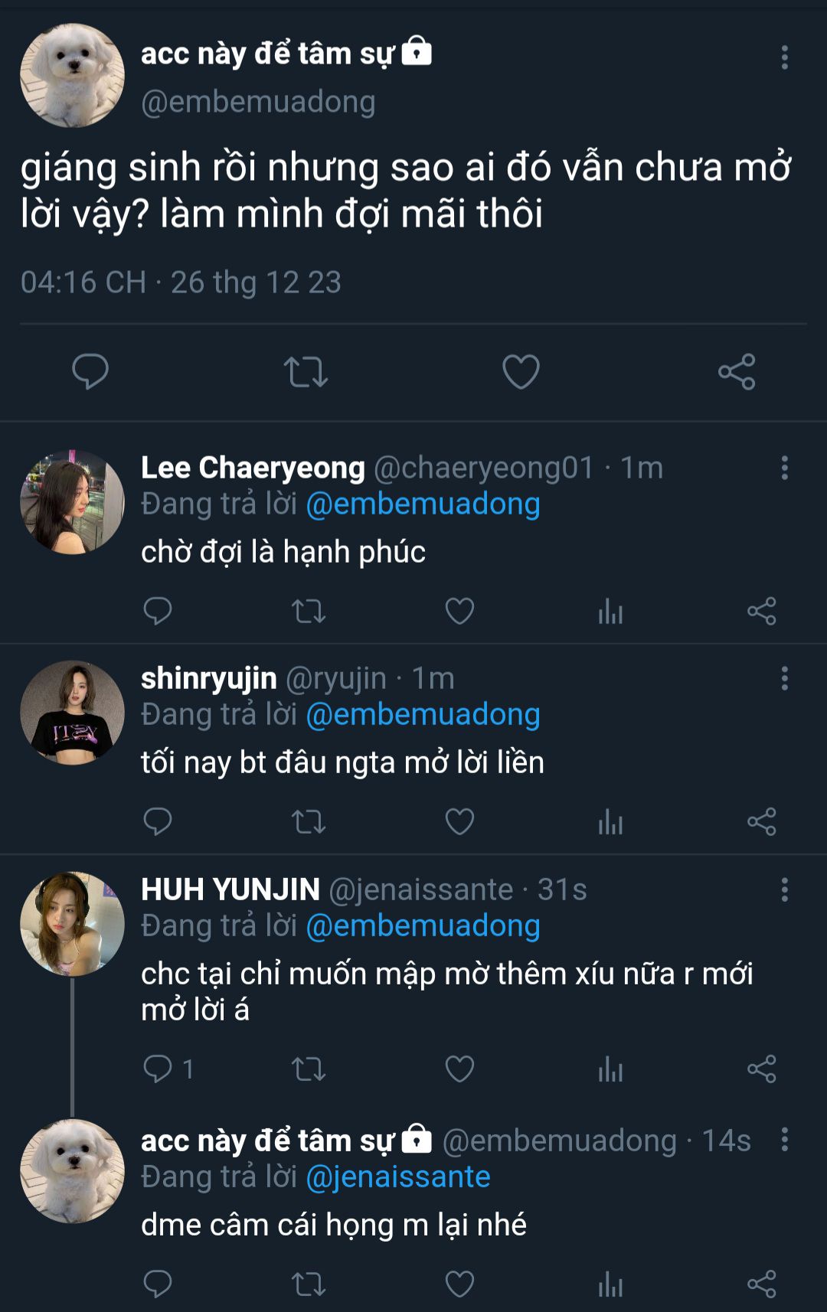Viewport: 827px width, 1312px height.
Task: Like the main tweet by embemuadong
Action: [521, 372]
